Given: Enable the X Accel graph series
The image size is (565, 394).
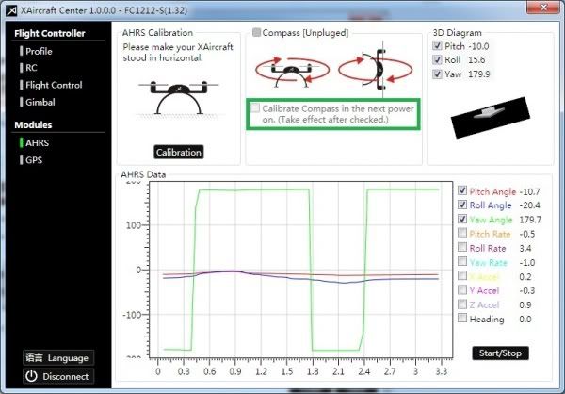Looking at the screenshot, I should pos(462,275).
